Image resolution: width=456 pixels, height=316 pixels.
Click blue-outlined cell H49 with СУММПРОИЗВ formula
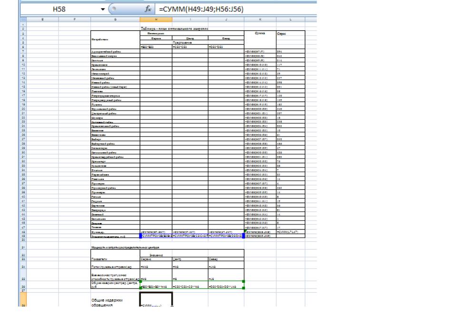click(x=156, y=236)
